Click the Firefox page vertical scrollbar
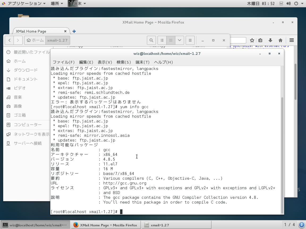Image resolution: width=306 pixels, height=229 pixels. pos(295,82)
